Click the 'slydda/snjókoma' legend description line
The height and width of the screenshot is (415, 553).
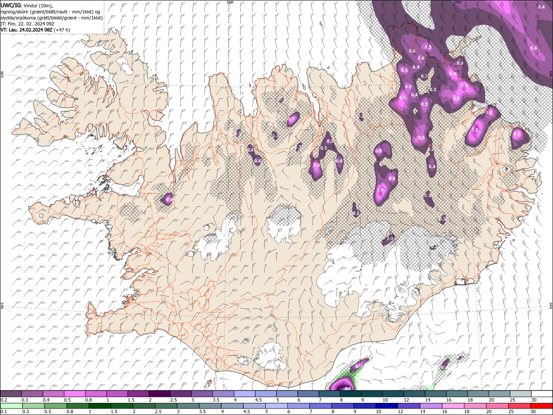coord(51,18)
